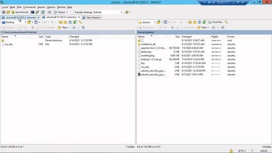Open terminal console icon in main toolbar
Image resolution: width=272 pixels, height=153 pixels.
[32, 12]
